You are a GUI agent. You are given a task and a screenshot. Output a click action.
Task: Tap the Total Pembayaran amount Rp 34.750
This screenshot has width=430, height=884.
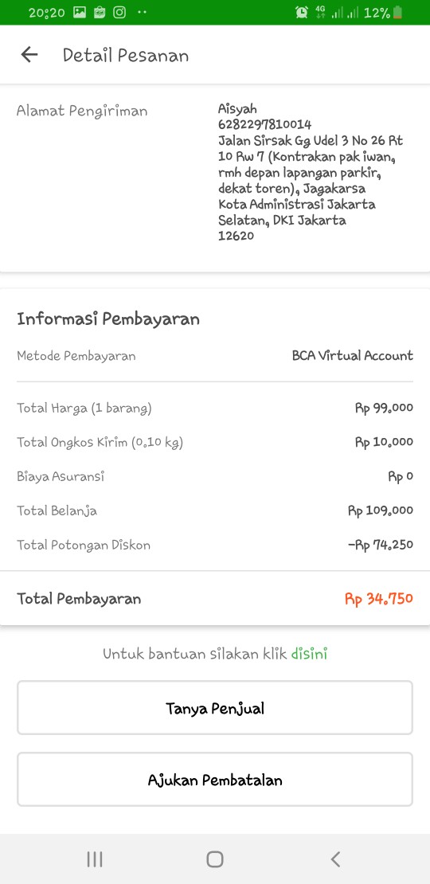379,599
